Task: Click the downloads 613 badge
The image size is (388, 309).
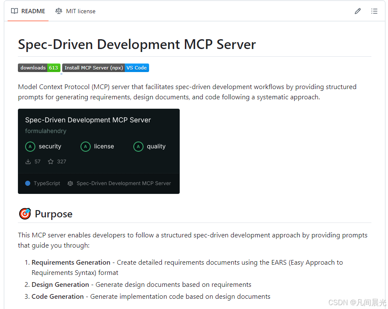Action: (x=39, y=68)
